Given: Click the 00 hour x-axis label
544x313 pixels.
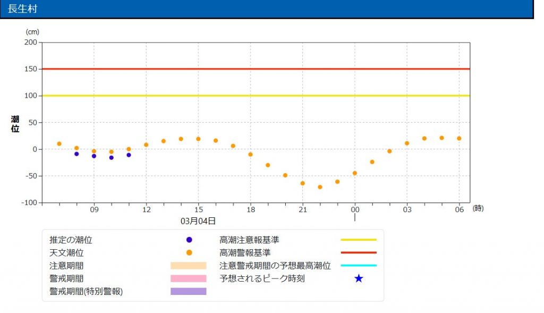Looking at the screenshot, I should point(354,209).
